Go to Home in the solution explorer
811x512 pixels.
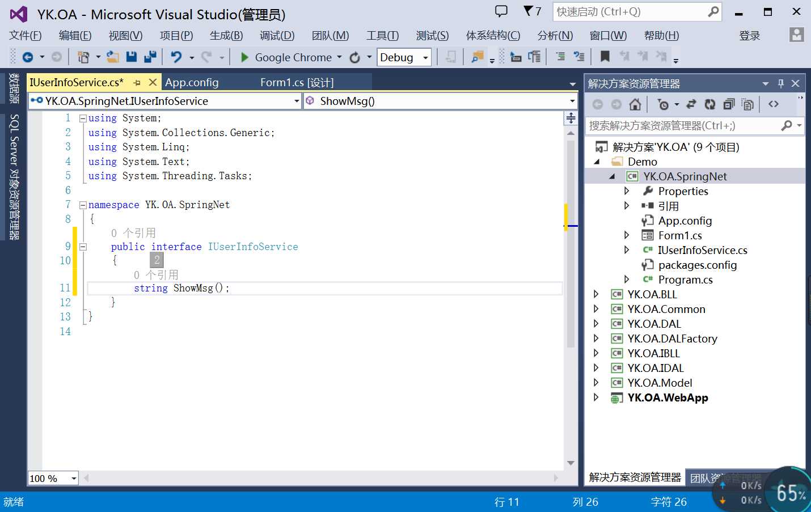635,104
